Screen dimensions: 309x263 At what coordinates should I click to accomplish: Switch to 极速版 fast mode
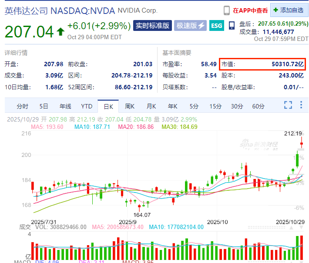pos(190,25)
